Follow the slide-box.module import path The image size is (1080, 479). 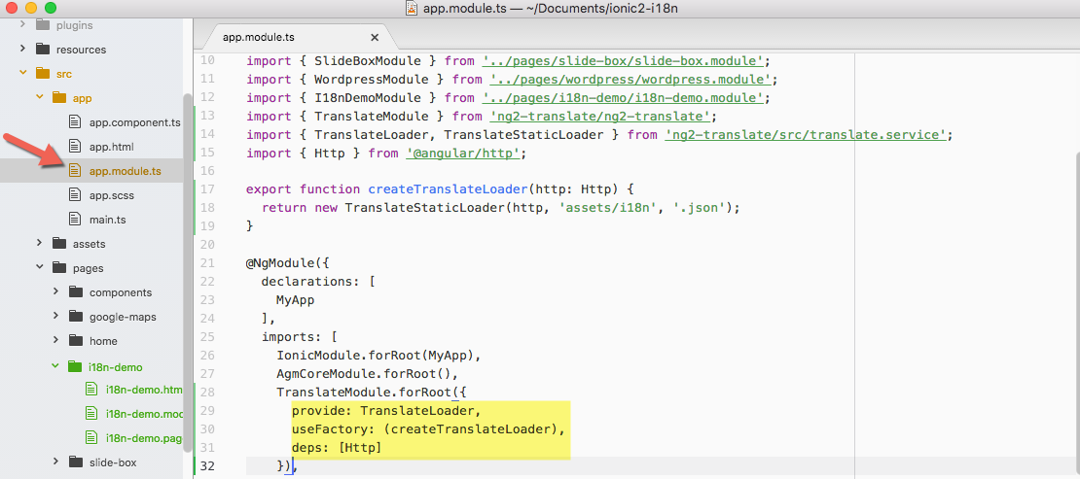tap(626, 60)
